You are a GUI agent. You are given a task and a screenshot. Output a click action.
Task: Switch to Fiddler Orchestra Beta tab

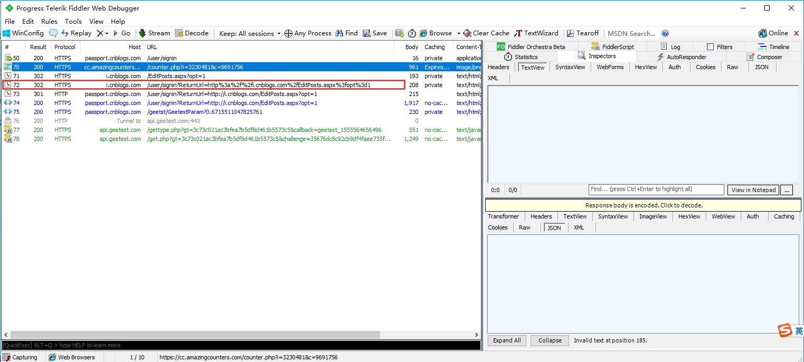pyautogui.click(x=531, y=47)
